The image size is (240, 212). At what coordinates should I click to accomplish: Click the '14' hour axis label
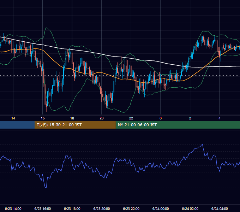pos(13,118)
